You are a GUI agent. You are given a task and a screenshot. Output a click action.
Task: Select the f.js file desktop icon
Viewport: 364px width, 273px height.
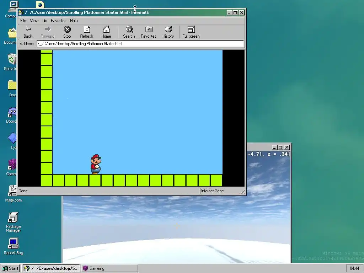tap(12, 141)
